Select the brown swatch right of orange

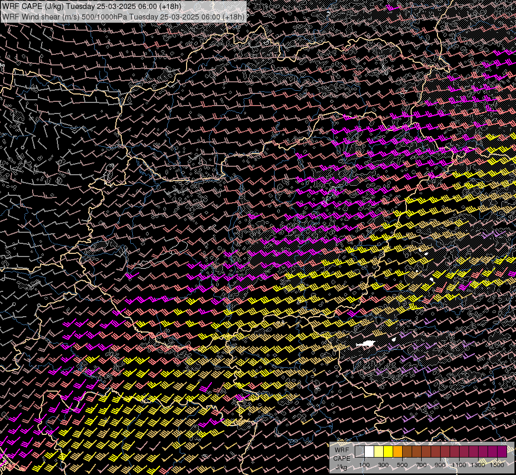(x=407, y=452)
